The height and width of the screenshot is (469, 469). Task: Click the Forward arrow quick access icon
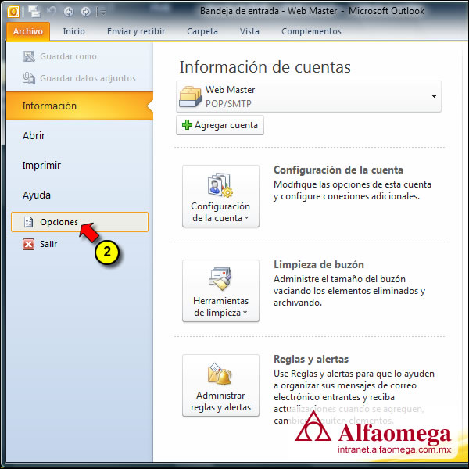(85, 12)
